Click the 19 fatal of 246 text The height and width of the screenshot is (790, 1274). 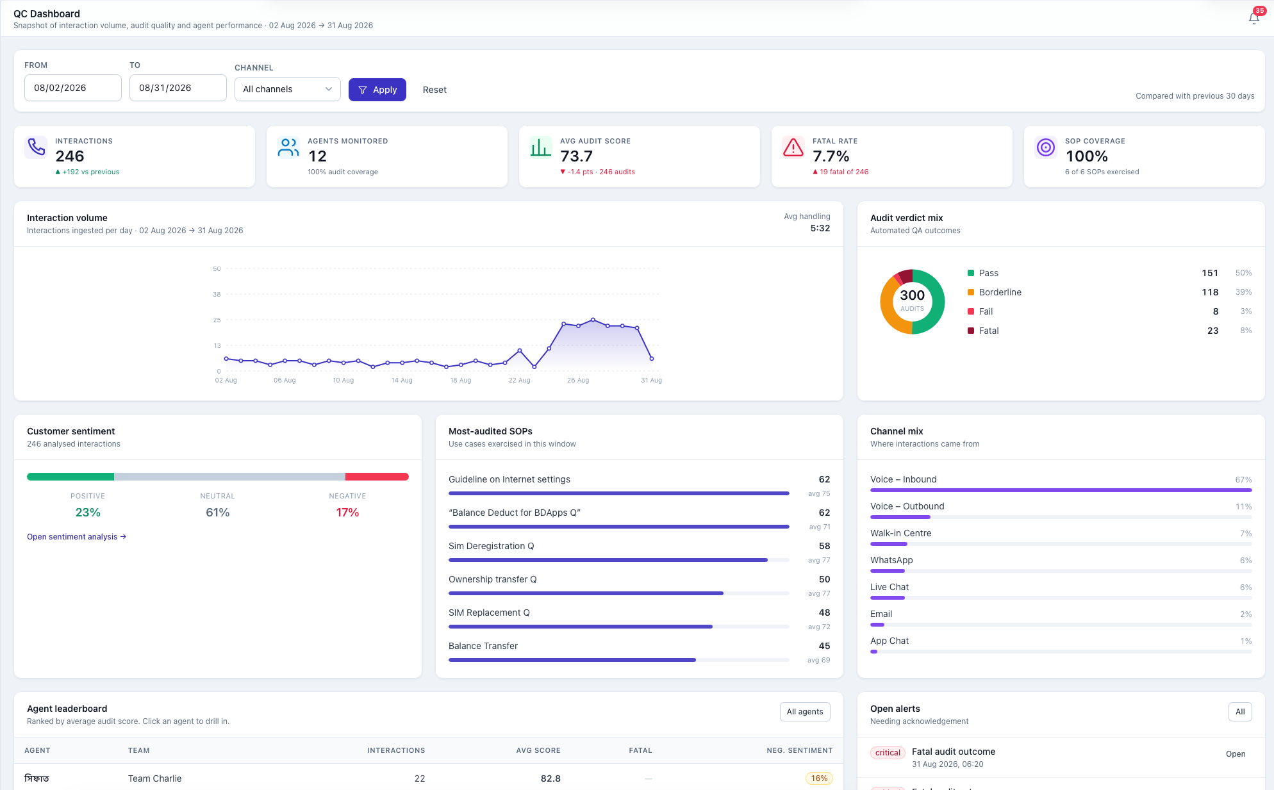[841, 172]
